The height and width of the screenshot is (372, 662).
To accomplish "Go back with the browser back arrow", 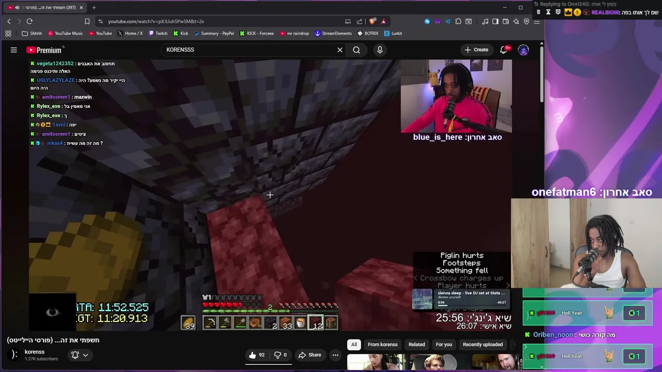I will pos(9,21).
